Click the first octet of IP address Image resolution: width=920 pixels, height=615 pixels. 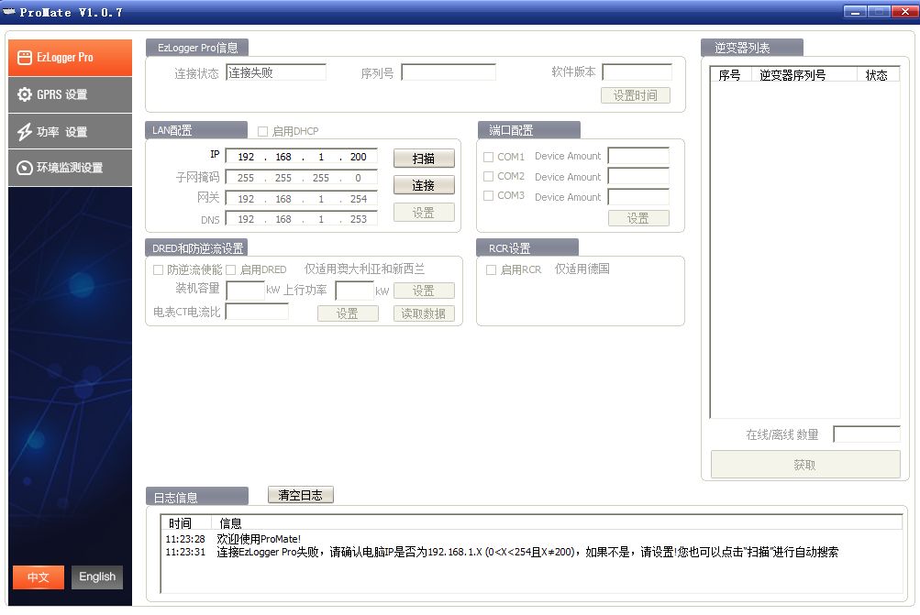click(x=245, y=157)
